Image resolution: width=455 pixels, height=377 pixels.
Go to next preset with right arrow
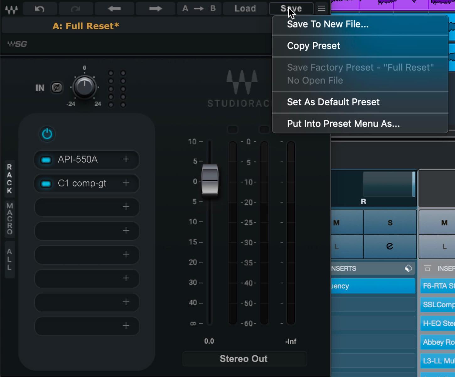coord(155,9)
